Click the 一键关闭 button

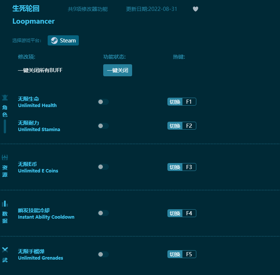click(118, 70)
